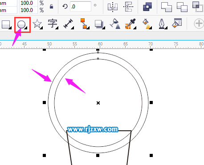
Task: Toggle the lock ratio padlock
Action: click(51, 7)
